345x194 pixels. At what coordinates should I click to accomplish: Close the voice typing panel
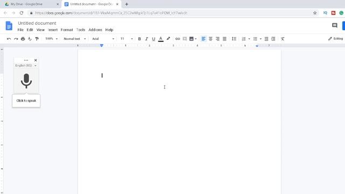point(36,60)
